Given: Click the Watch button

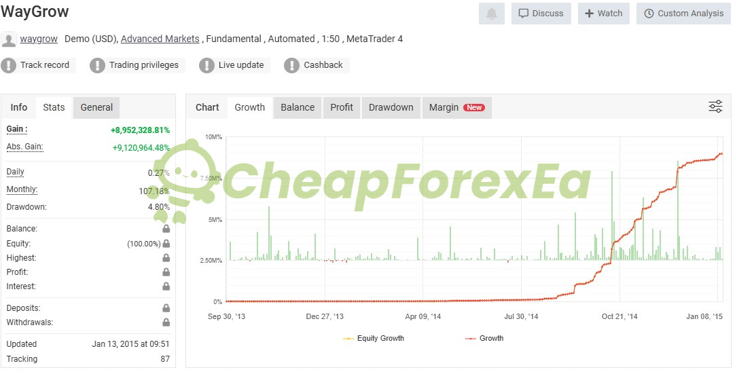Looking at the screenshot, I should [603, 14].
